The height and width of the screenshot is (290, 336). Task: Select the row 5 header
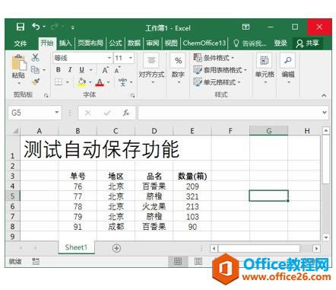(x=13, y=196)
